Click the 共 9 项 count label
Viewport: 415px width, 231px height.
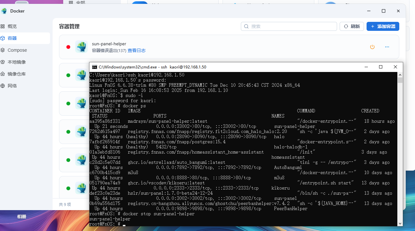(x=65, y=204)
